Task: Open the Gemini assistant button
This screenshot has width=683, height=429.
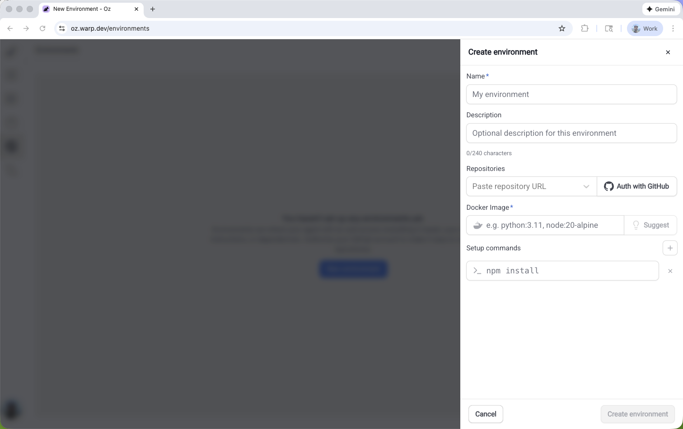Action: point(660,9)
